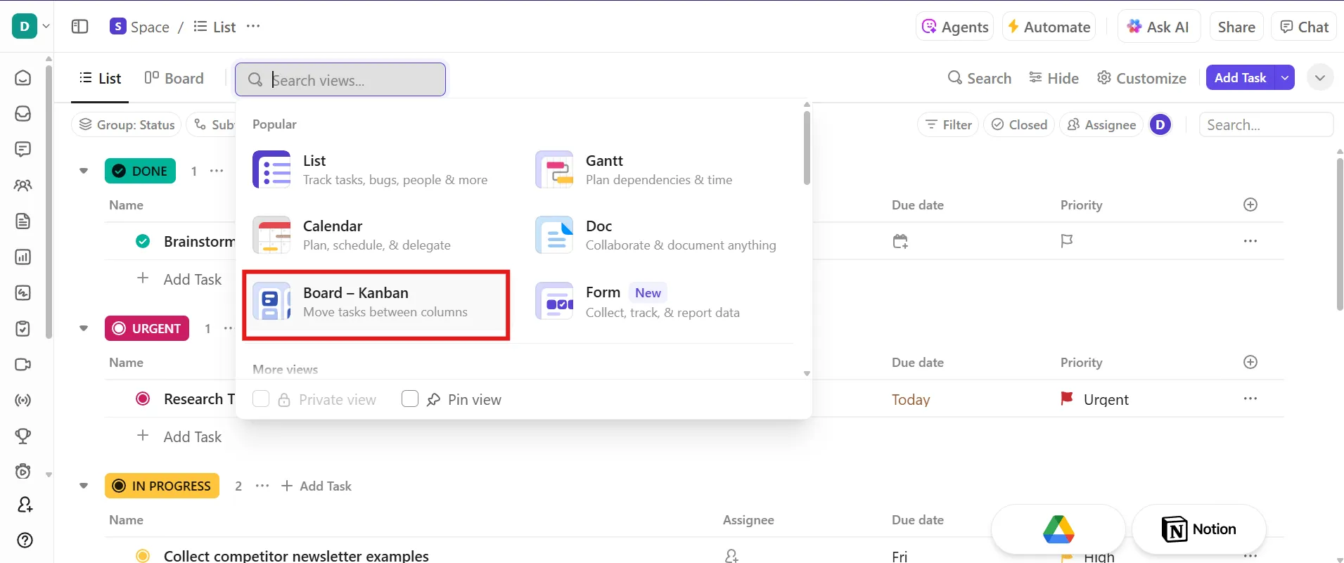This screenshot has width=1344, height=563.
Task: Open the Whiteboards sidebar icon
Action: [x=23, y=293]
